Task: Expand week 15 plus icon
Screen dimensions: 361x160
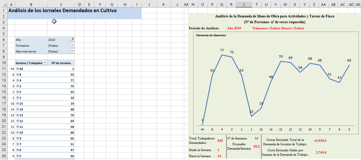Action: [x=17, y=103]
